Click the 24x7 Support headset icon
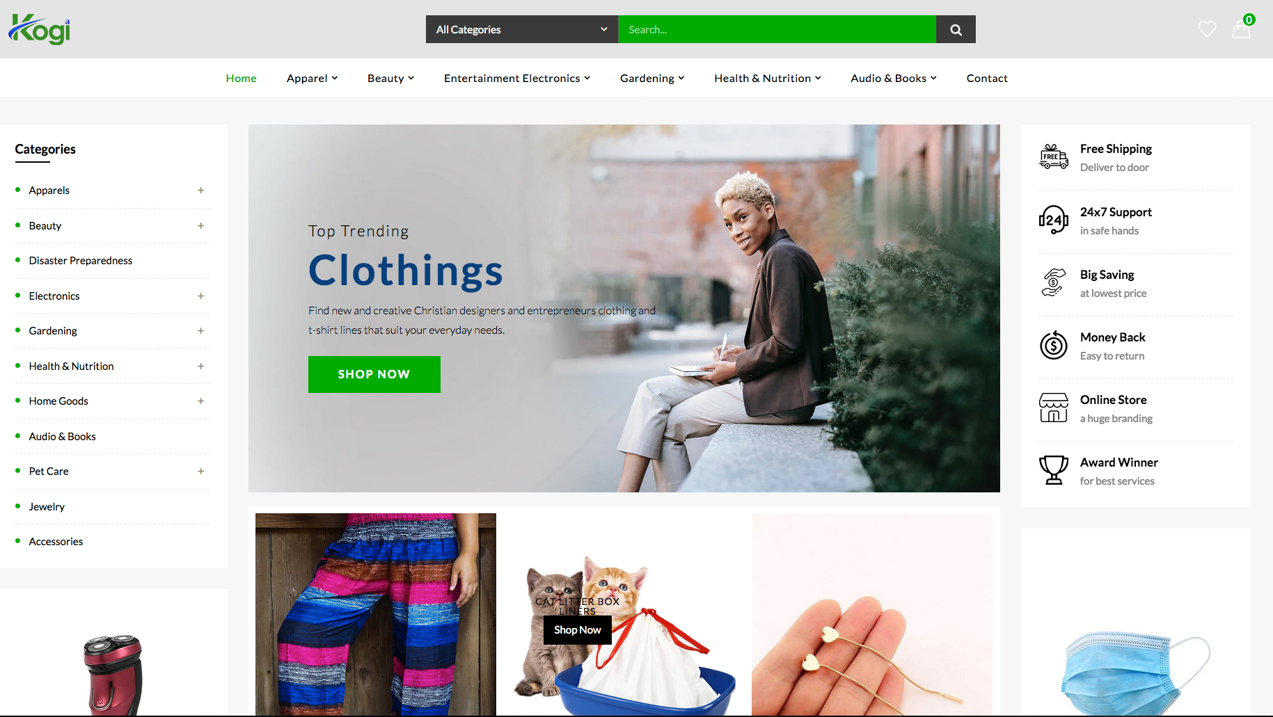Image resolution: width=1273 pixels, height=717 pixels. (x=1054, y=220)
